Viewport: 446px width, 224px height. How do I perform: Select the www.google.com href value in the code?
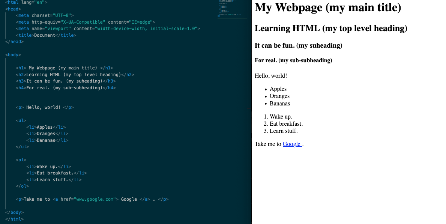(x=95, y=199)
